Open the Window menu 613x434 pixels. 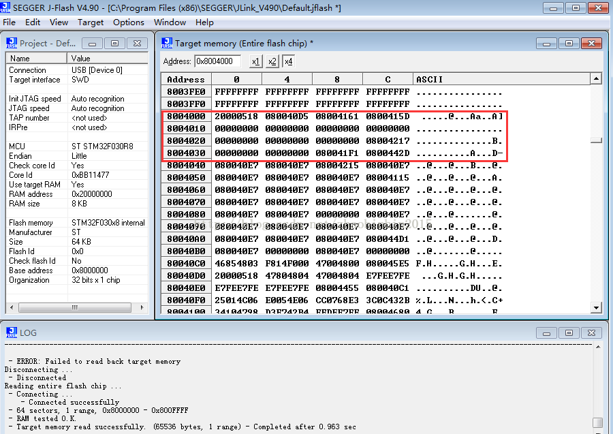tap(170, 22)
